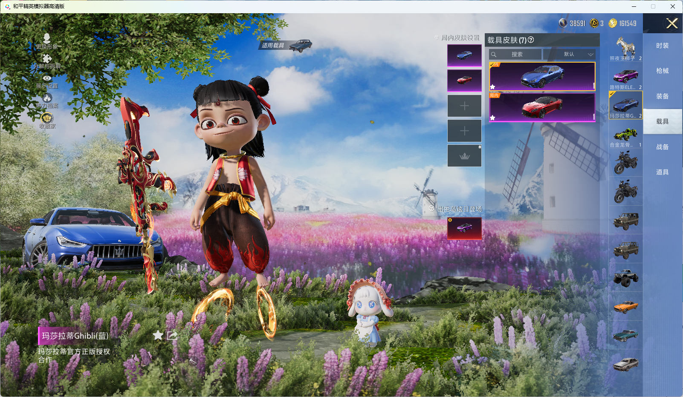
Task: Open the 更换形象 change appearance icon
Action: 47,42
